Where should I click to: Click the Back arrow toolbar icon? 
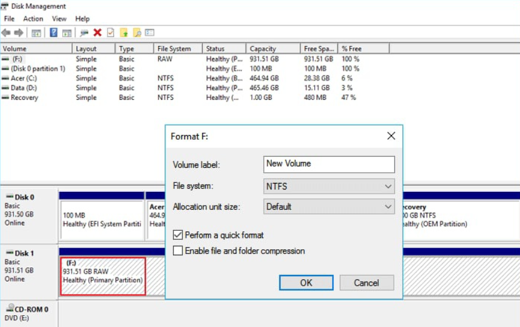click(6, 33)
